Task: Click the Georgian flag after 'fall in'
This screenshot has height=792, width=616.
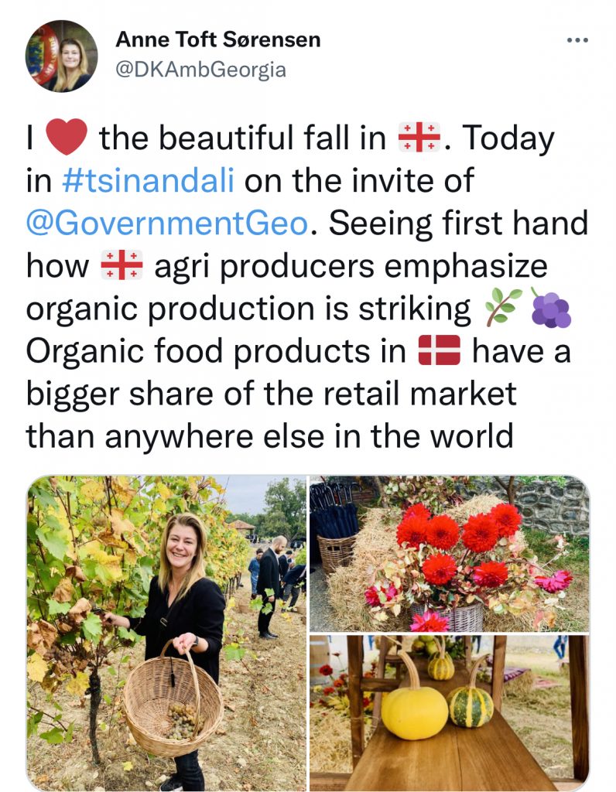Action: point(419,139)
